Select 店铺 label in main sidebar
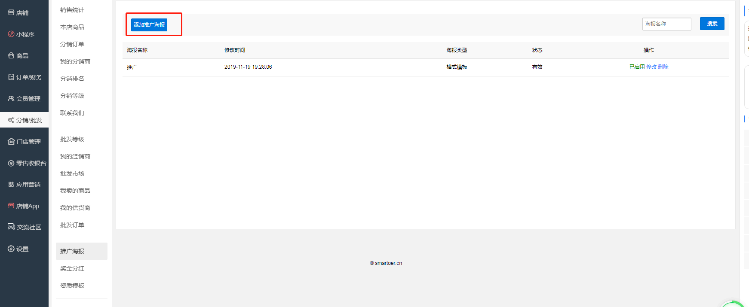The height and width of the screenshot is (307, 749). [x=22, y=13]
